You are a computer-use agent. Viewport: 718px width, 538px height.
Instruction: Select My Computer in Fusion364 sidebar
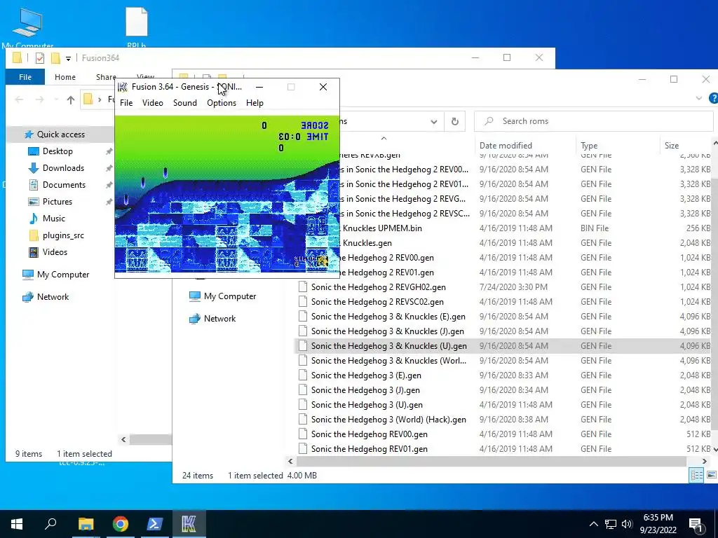(63, 275)
